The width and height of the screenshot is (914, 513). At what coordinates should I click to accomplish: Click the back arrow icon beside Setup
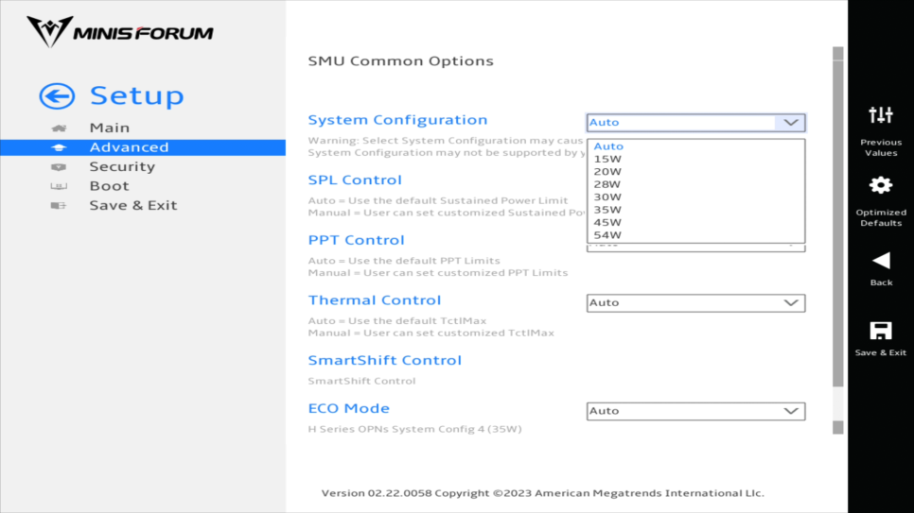(57, 95)
